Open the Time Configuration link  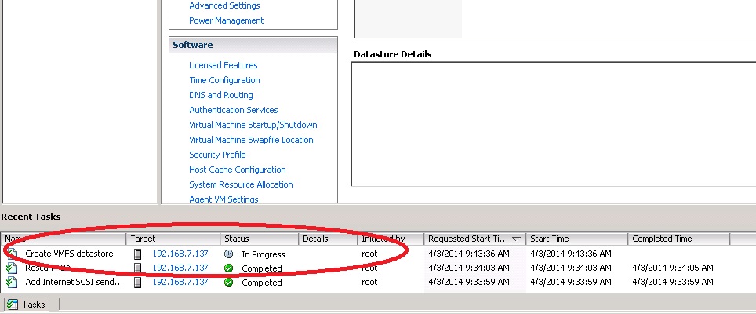pyautogui.click(x=224, y=80)
